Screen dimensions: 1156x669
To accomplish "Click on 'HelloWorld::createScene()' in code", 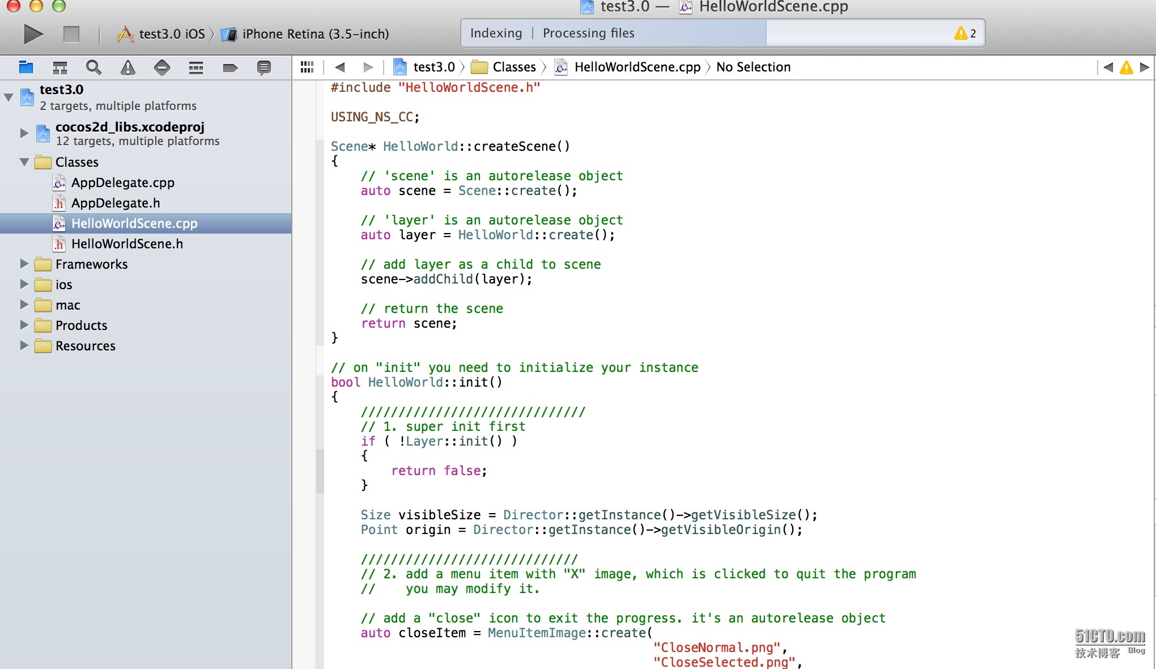I will (477, 146).
